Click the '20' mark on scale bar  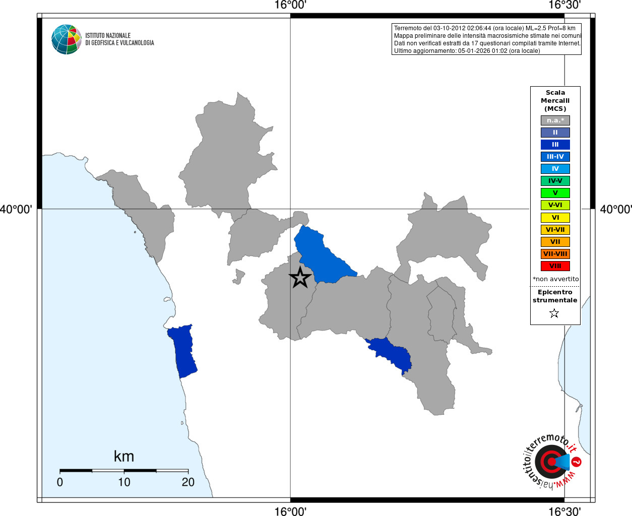[x=188, y=482]
